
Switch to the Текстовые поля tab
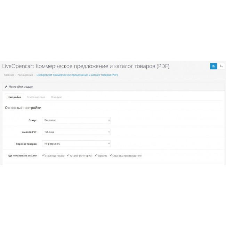tap(36, 97)
